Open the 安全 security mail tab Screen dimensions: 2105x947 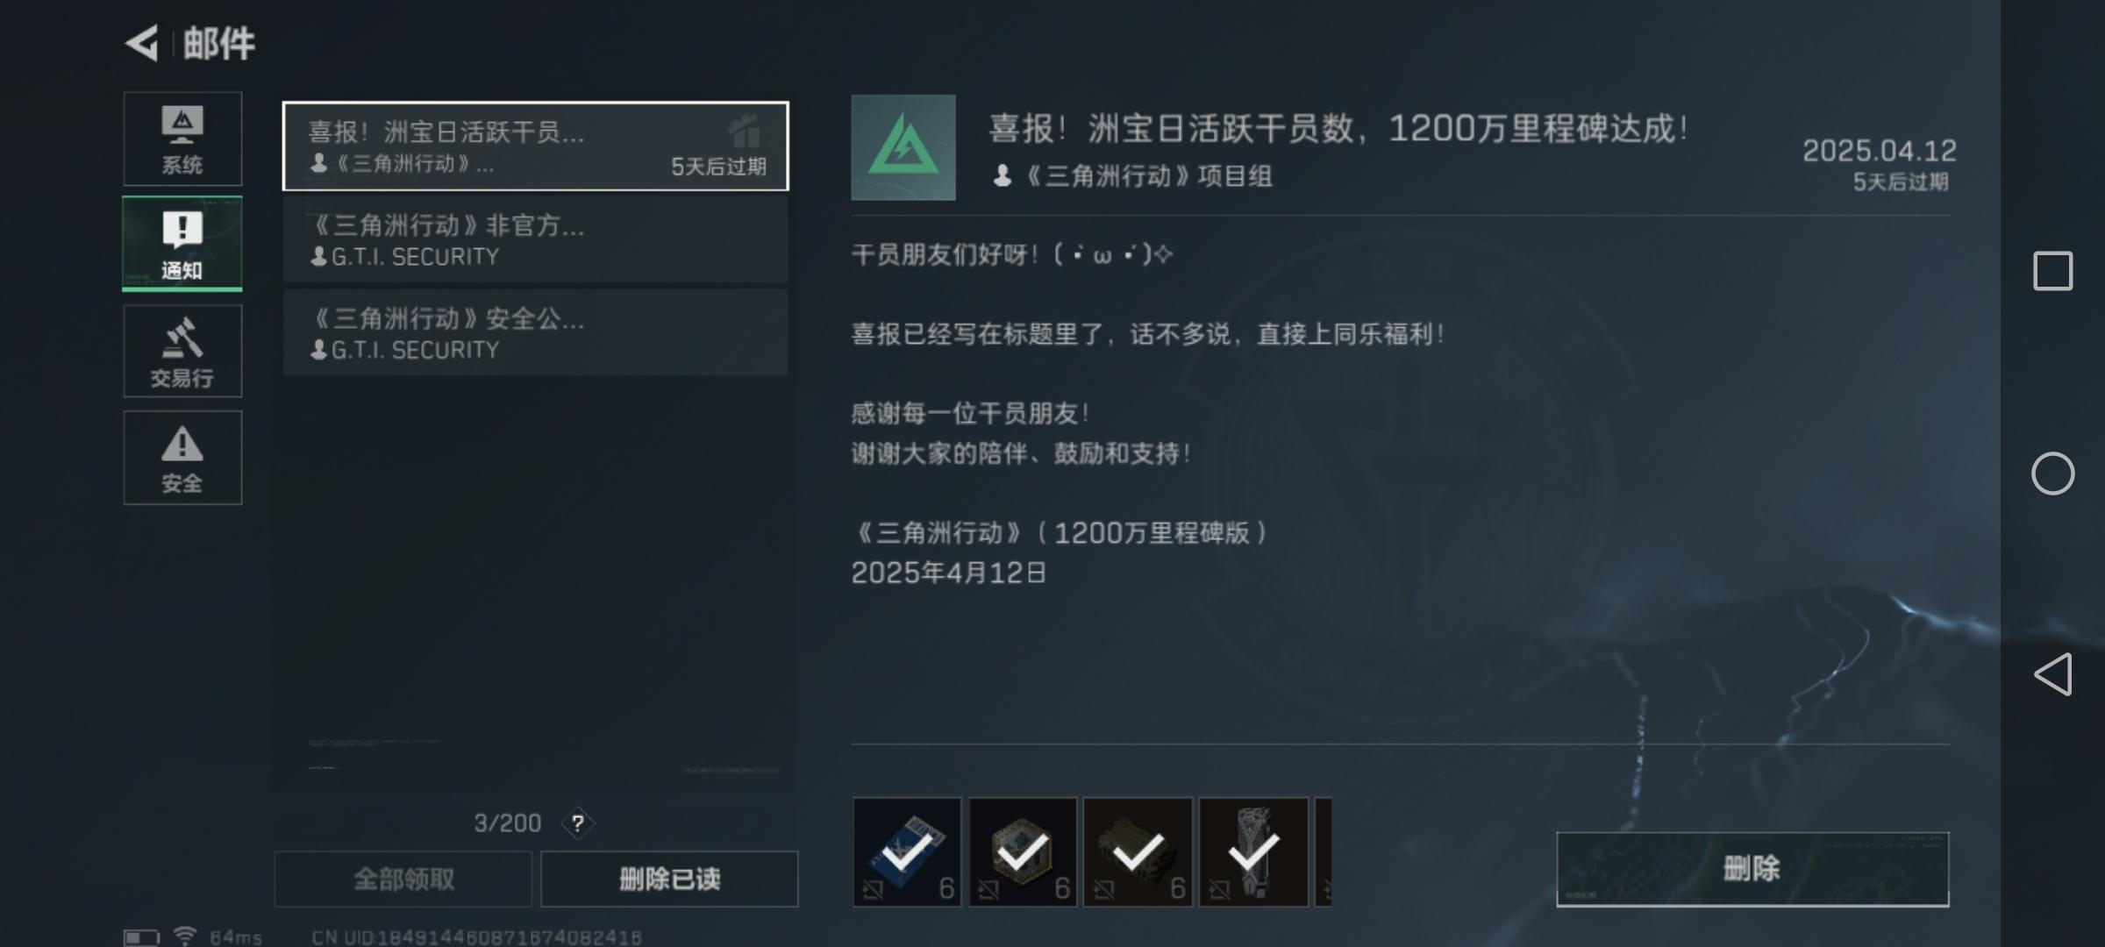coord(182,457)
